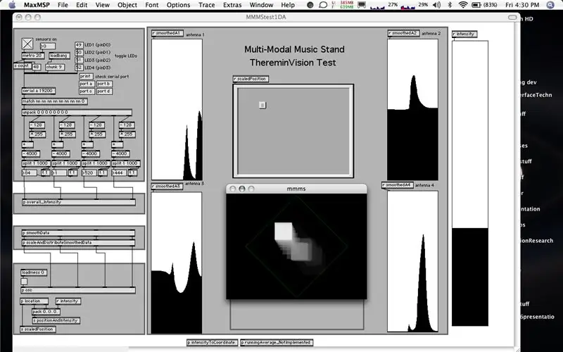563x352 pixels.
Task: Click the port a message box
Action: [86, 84]
